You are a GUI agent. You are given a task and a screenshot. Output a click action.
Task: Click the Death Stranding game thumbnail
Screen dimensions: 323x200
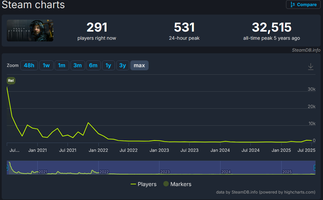[30, 31]
